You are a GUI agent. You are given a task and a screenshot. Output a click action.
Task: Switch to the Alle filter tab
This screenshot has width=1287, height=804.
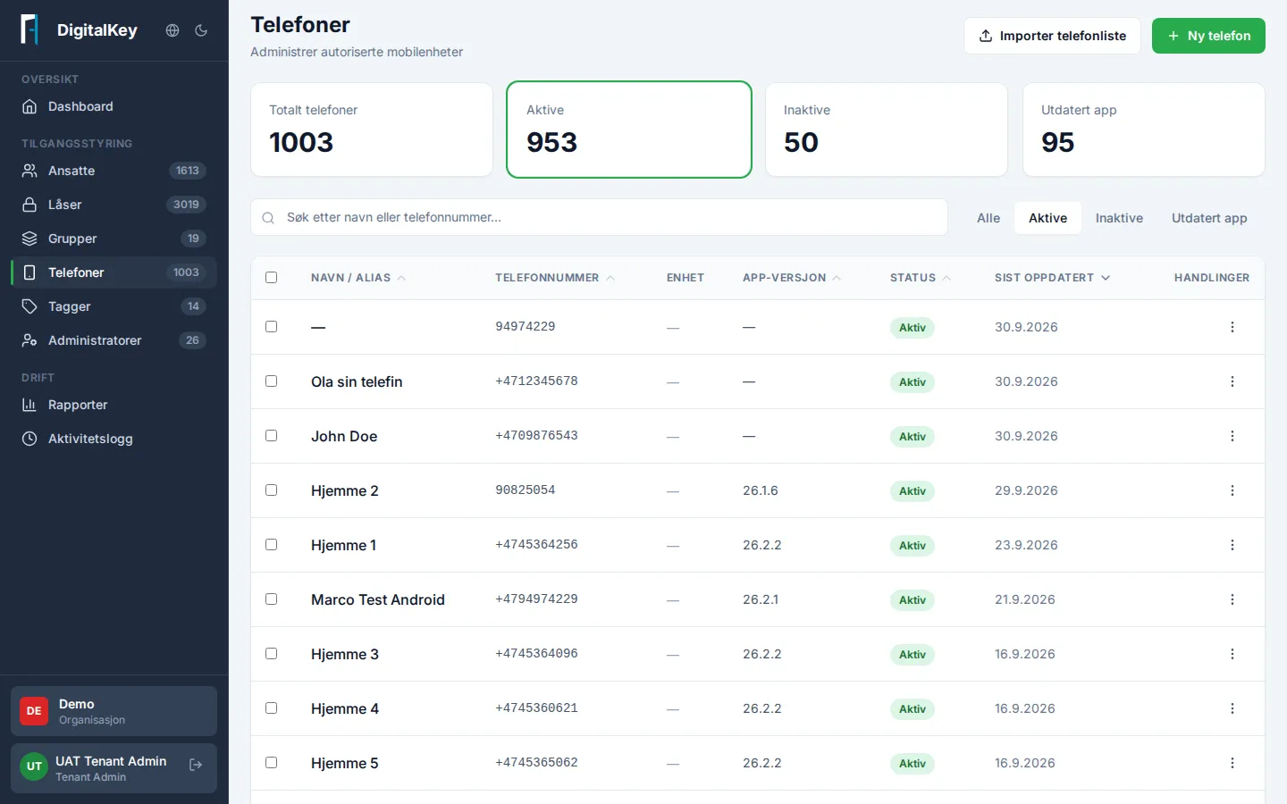point(988,218)
